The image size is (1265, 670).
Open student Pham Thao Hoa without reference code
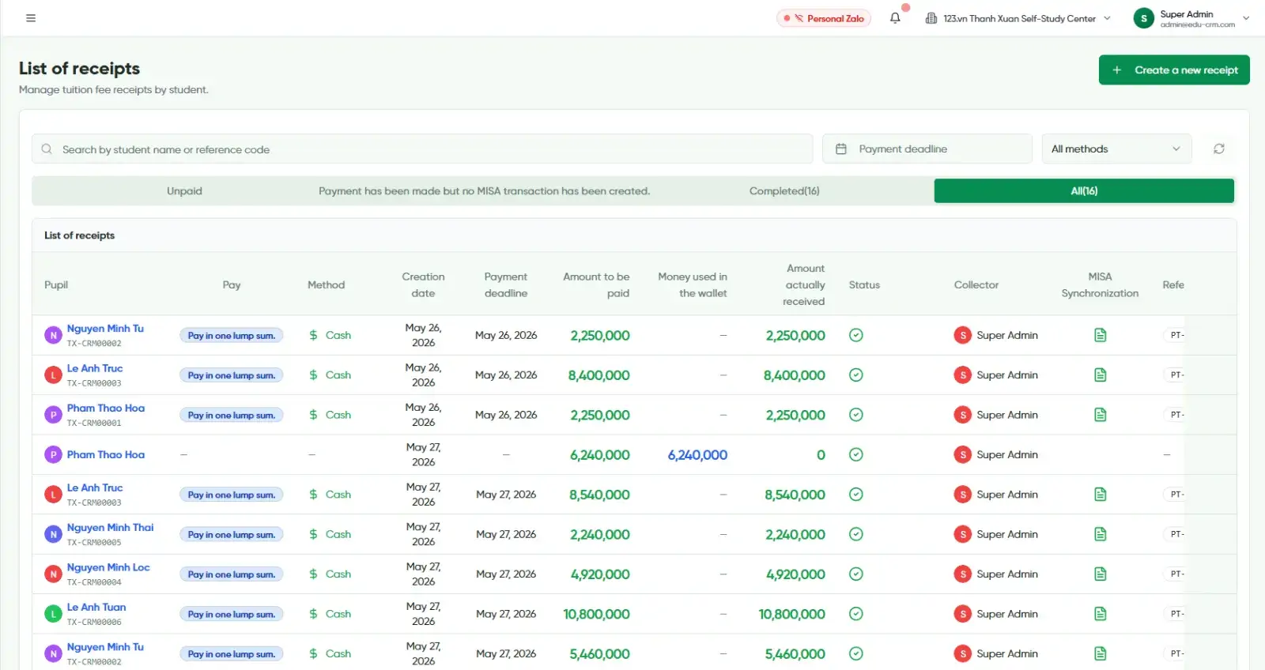[106, 454]
